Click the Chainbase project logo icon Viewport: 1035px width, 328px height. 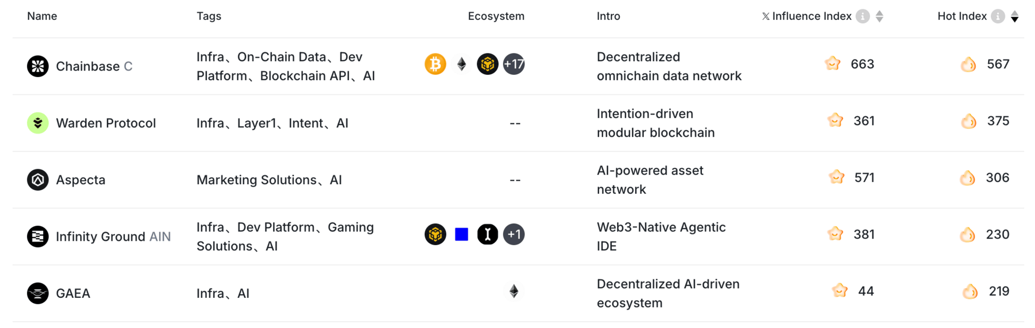38,66
